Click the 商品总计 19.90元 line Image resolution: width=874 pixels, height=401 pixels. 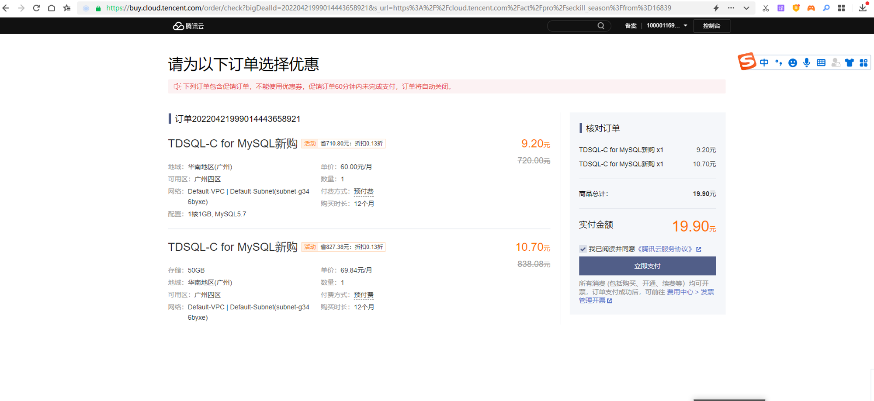click(x=647, y=194)
